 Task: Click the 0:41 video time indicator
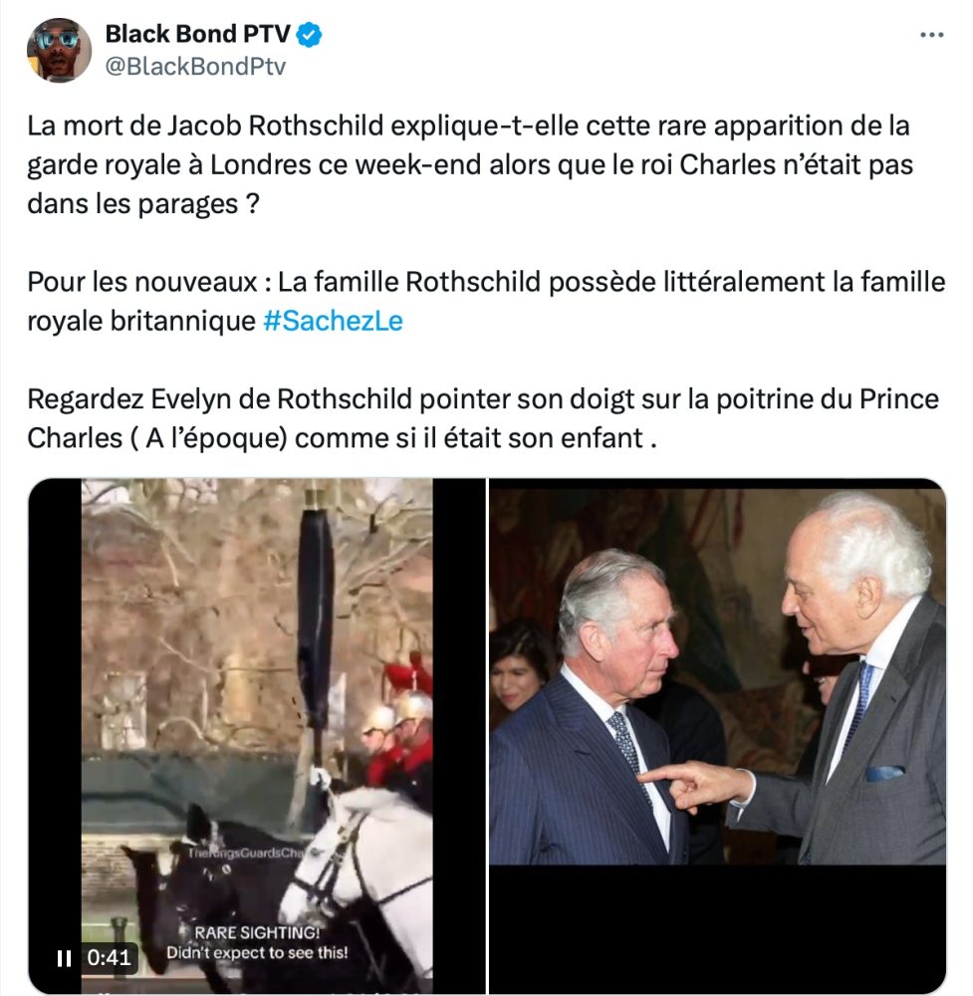[x=109, y=957]
